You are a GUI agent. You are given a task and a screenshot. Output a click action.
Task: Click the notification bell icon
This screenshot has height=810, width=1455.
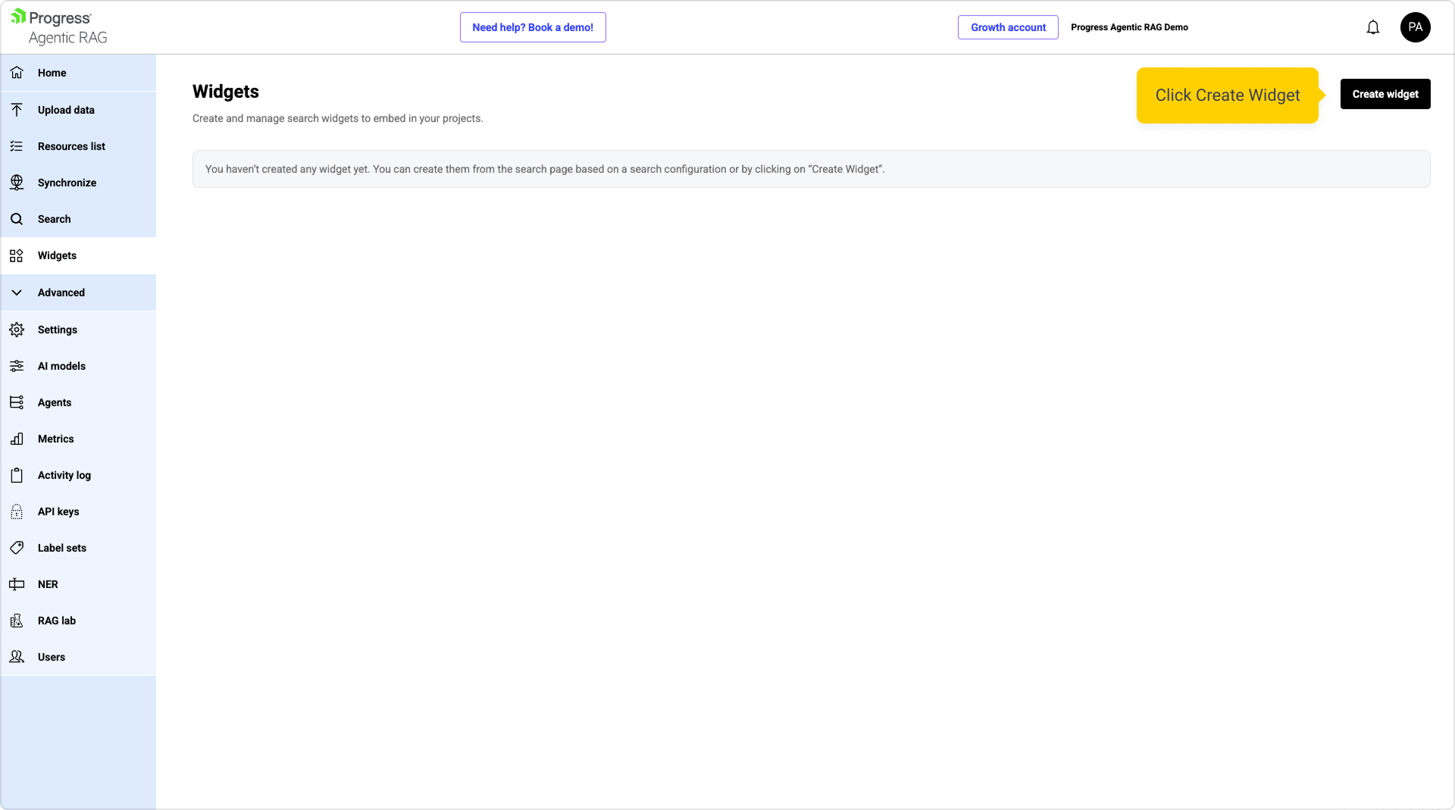point(1372,27)
